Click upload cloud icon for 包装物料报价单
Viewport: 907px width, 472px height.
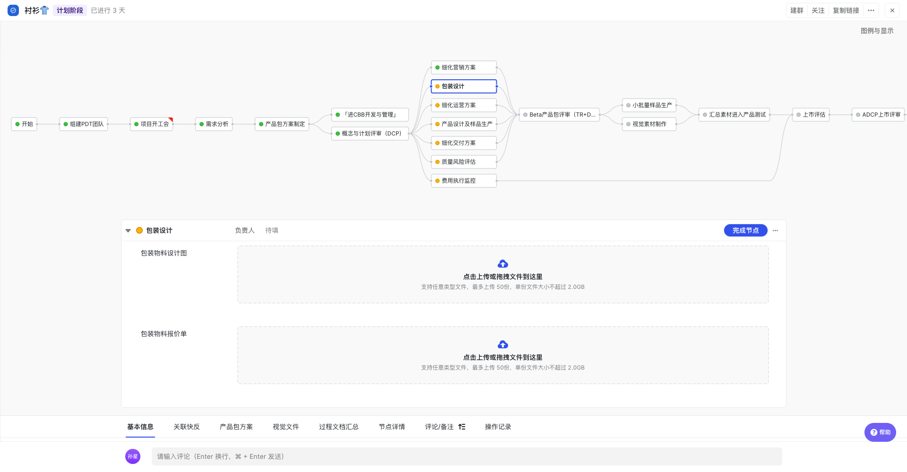[x=502, y=345]
